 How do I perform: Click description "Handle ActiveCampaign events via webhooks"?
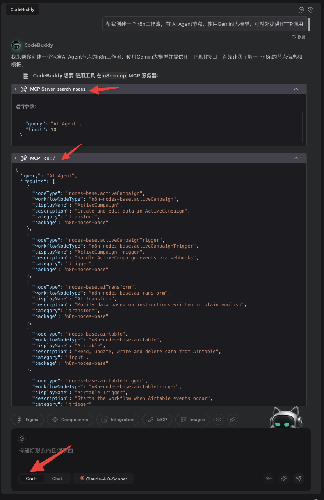(137, 258)
